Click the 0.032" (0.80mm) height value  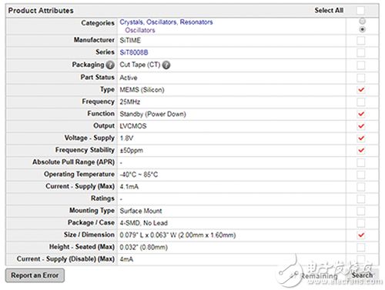(143, 248)
